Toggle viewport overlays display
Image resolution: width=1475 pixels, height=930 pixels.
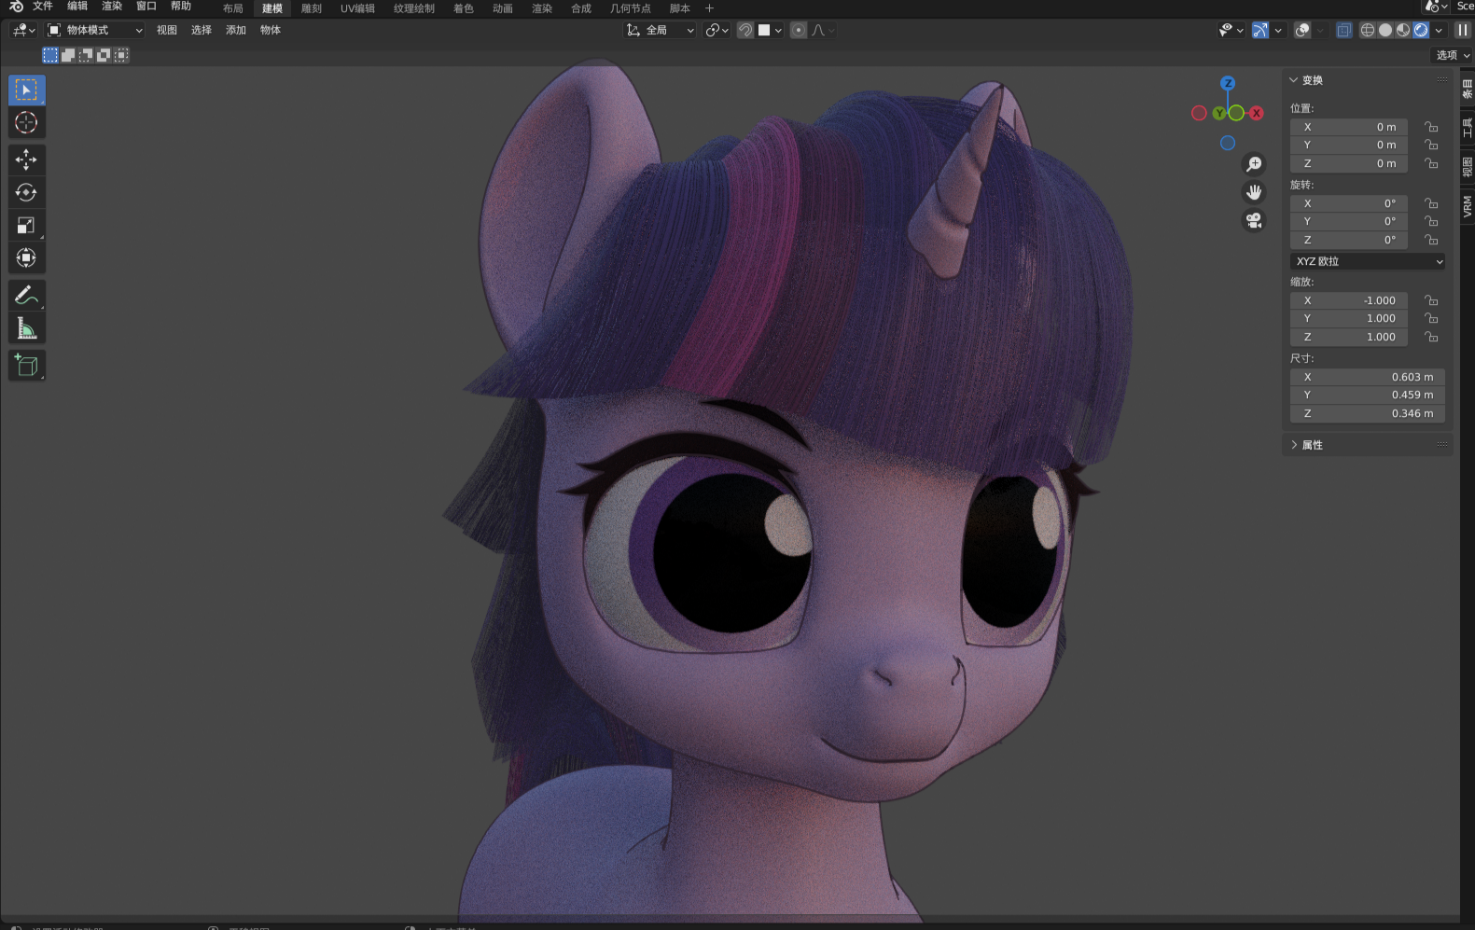tap(1302, 30)
